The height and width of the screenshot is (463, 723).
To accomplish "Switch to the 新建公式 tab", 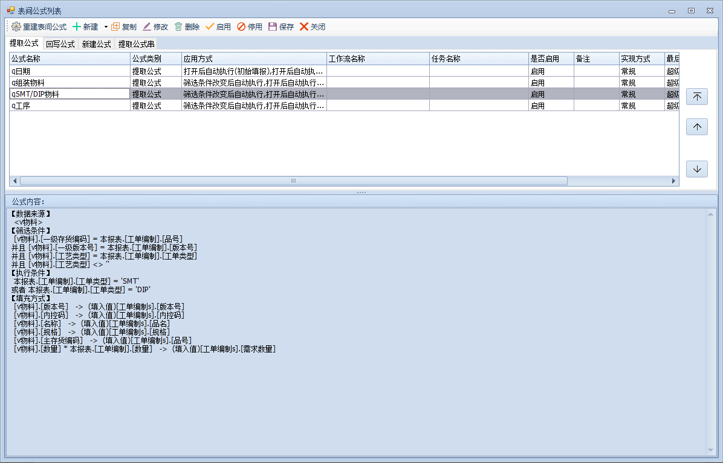I will (x=96, y=44).
